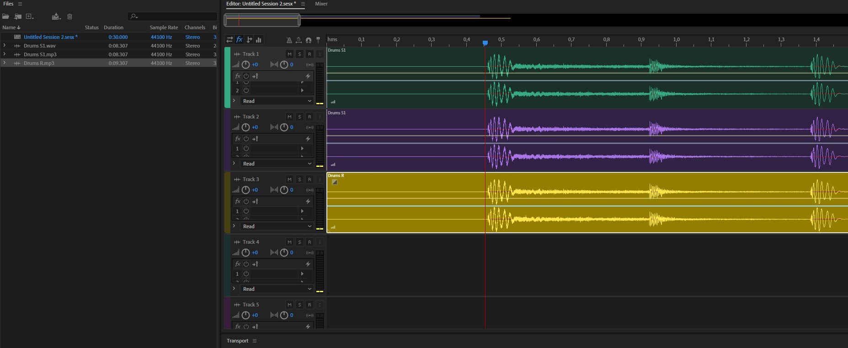Toggle the metronome icon above the tracks
848x348 pixels.
pyautogui.click(x=289, y=40)
